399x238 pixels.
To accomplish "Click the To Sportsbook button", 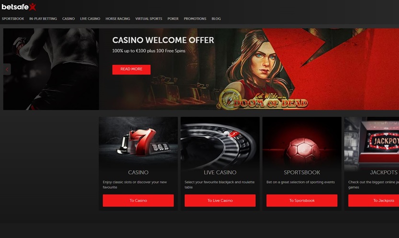I will click(x=302, y=200).
